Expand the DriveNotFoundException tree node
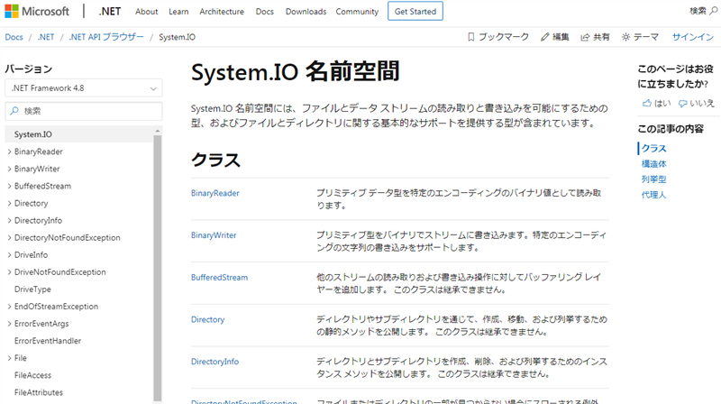The image size is (721, 404). 9,272
